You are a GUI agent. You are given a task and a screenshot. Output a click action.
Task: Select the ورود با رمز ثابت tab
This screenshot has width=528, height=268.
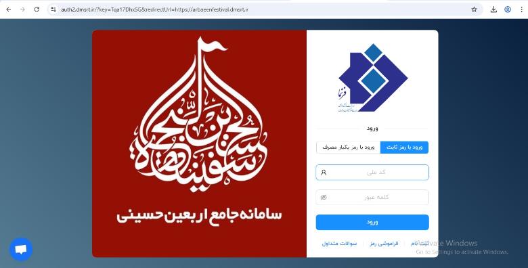[404, 148]
